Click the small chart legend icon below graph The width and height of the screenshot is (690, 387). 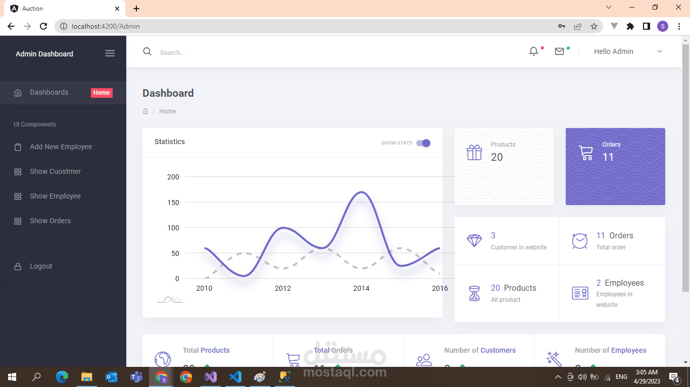point(171,299)
